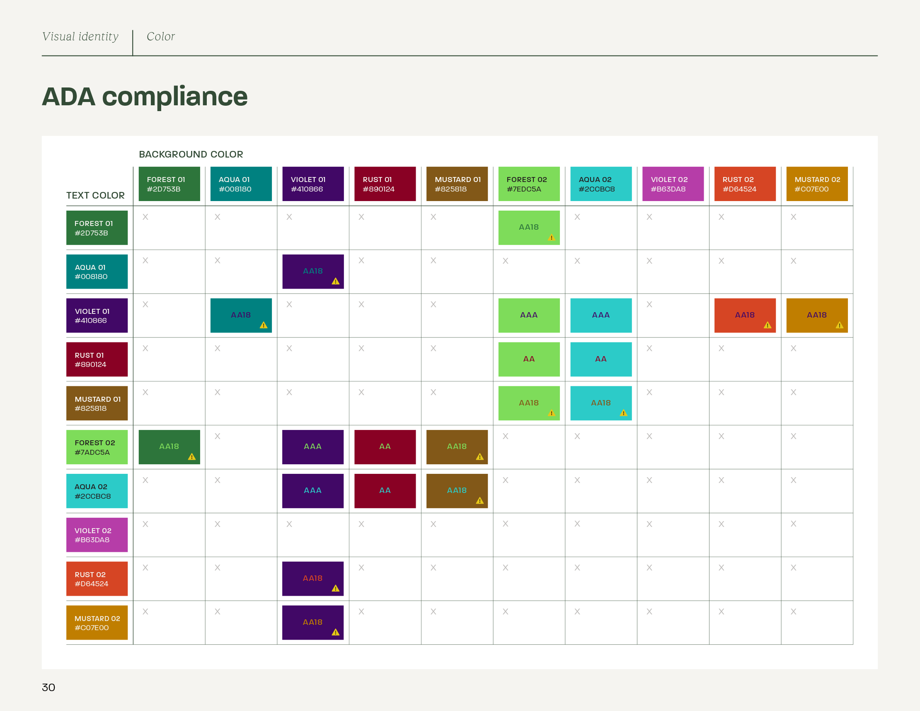
Task: Click the X in Rust 01 row, Violet 02 column
Action: tap(649, 349)
